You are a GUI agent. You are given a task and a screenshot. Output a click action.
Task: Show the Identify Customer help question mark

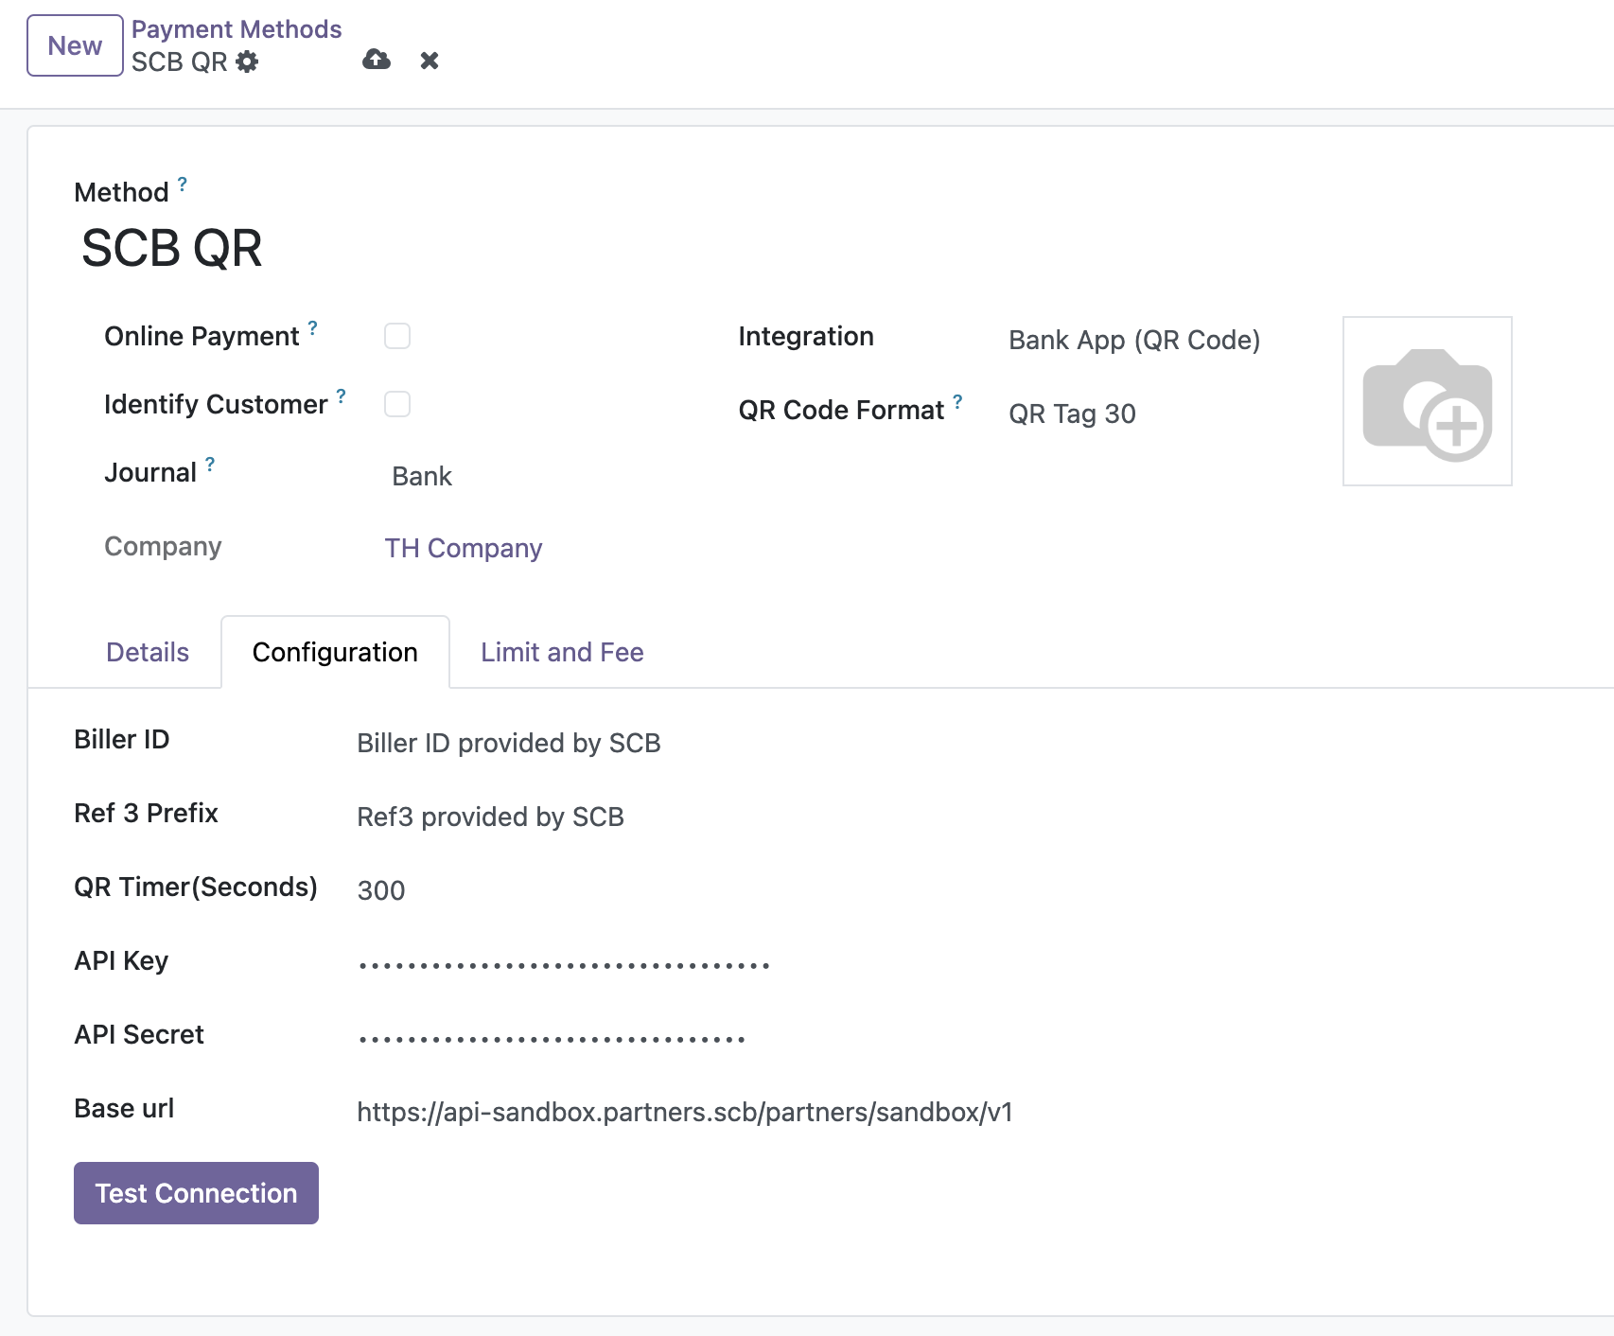click(342, 396)
